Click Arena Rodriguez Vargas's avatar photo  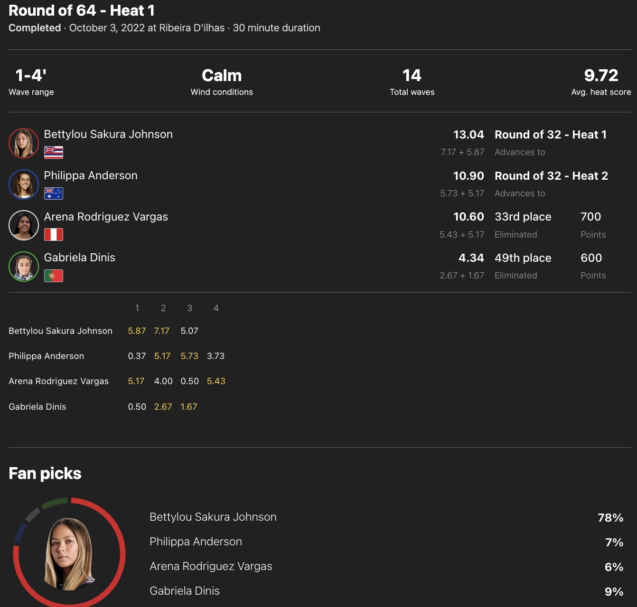click(24, 225)
